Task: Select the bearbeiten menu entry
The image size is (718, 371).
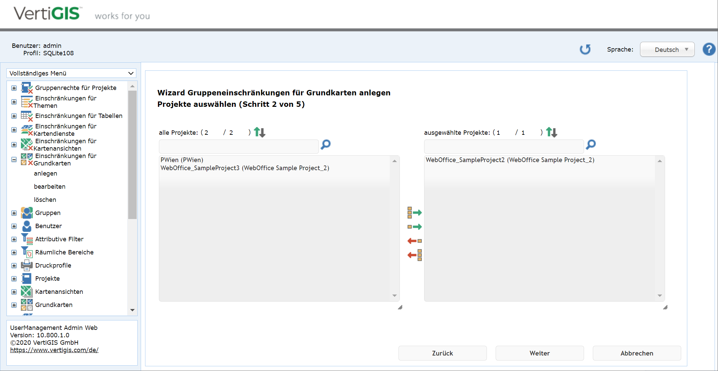Action: tap(50, 186)
